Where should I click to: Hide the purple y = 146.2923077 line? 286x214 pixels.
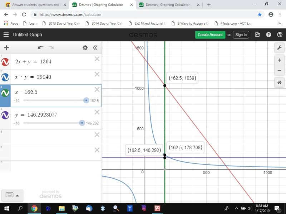(5, 115)
